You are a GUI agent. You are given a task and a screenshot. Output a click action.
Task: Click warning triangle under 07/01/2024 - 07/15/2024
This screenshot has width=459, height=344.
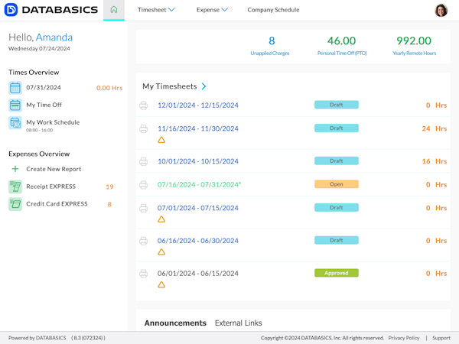[161, 219]
